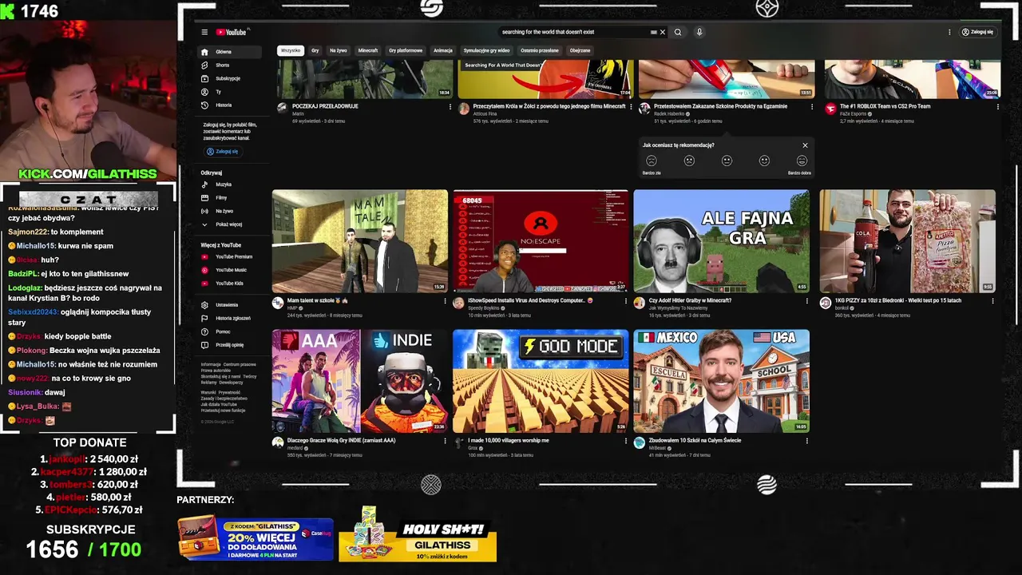Viewport: 1022px width, 575px height.
Task: Open the GOD MODE villagers thumbnail
Action: tap(541, 381)
